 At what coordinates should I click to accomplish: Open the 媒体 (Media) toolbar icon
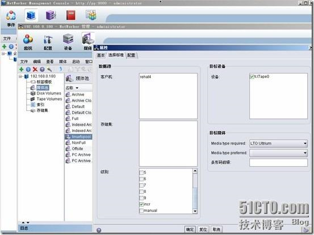coord(88,42)
